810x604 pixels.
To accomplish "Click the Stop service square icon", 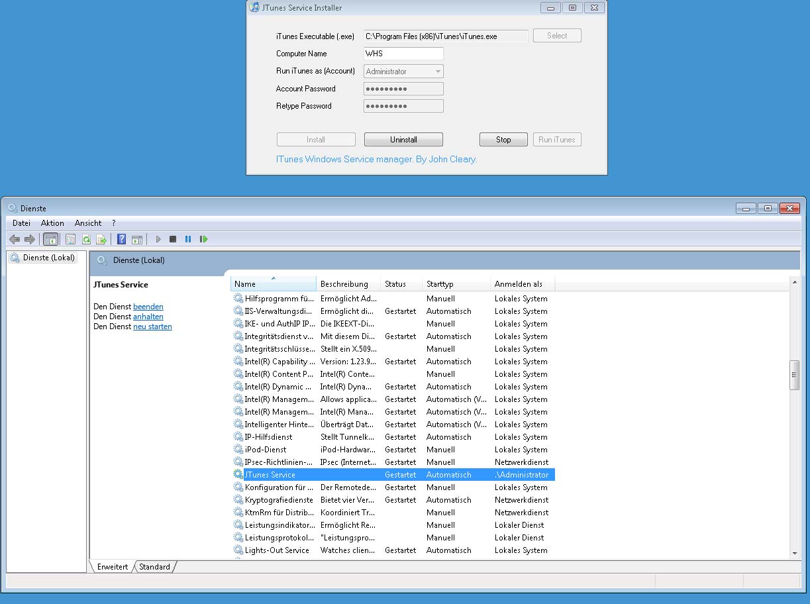I will point(173,239).
